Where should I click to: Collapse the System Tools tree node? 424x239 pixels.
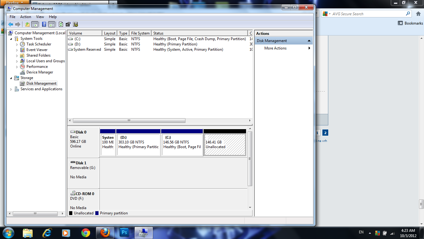point(11,39)
